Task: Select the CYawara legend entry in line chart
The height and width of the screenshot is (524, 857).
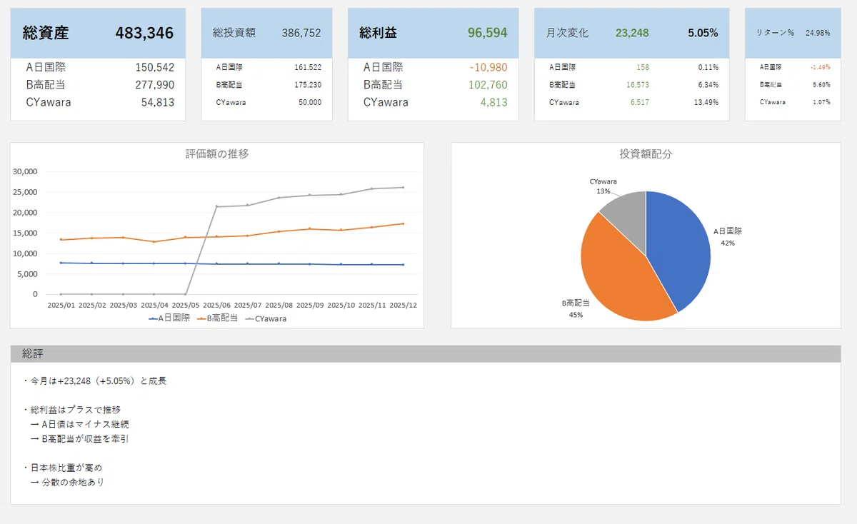Action: 266,318
